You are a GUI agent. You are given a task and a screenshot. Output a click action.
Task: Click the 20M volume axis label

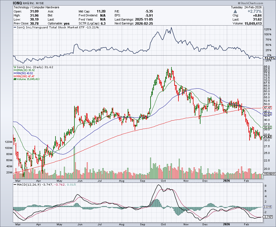click(x=9, y=173)
